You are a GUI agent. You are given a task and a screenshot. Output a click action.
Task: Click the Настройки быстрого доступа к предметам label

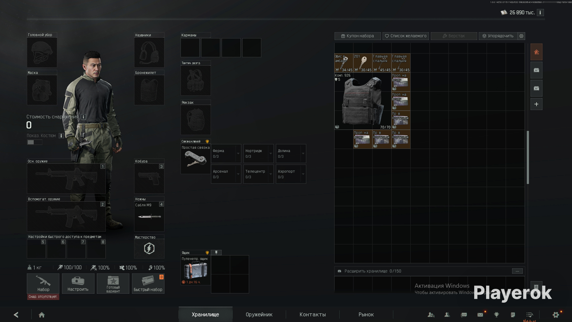65,237
